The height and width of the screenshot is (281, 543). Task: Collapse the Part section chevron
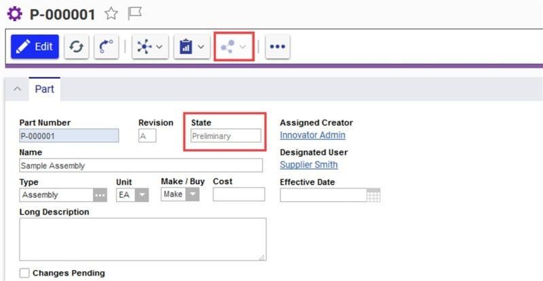tap(17, 90)
